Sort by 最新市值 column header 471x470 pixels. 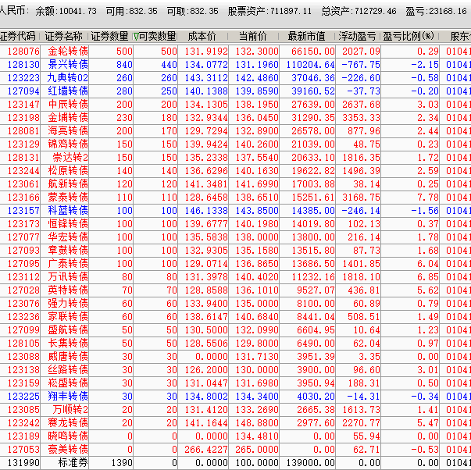306,37
